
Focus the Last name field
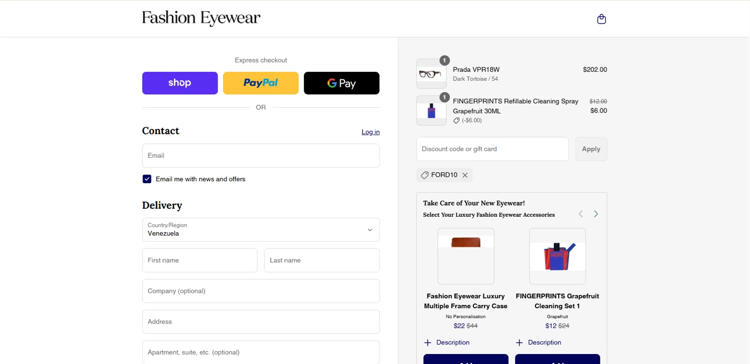(322, 261)
